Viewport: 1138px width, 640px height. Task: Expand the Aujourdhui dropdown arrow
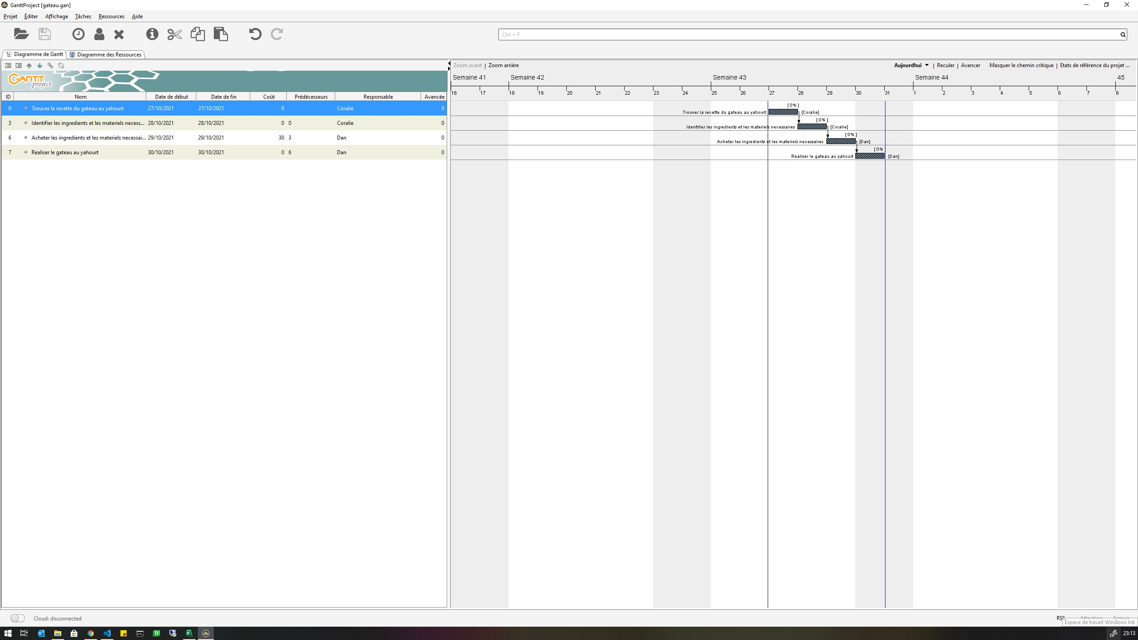point(927,65)
